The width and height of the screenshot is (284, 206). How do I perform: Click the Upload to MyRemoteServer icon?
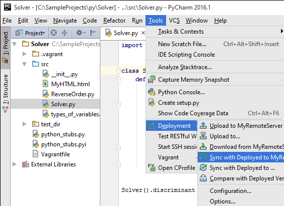pos(203,126)
